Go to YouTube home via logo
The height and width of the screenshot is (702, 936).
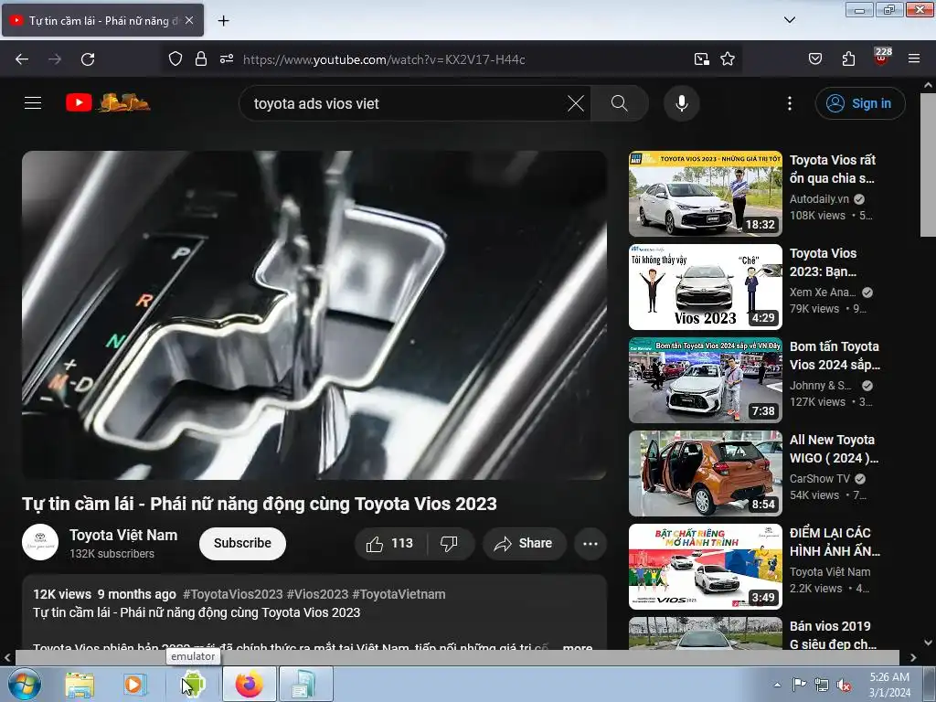[x=108, y=102]
